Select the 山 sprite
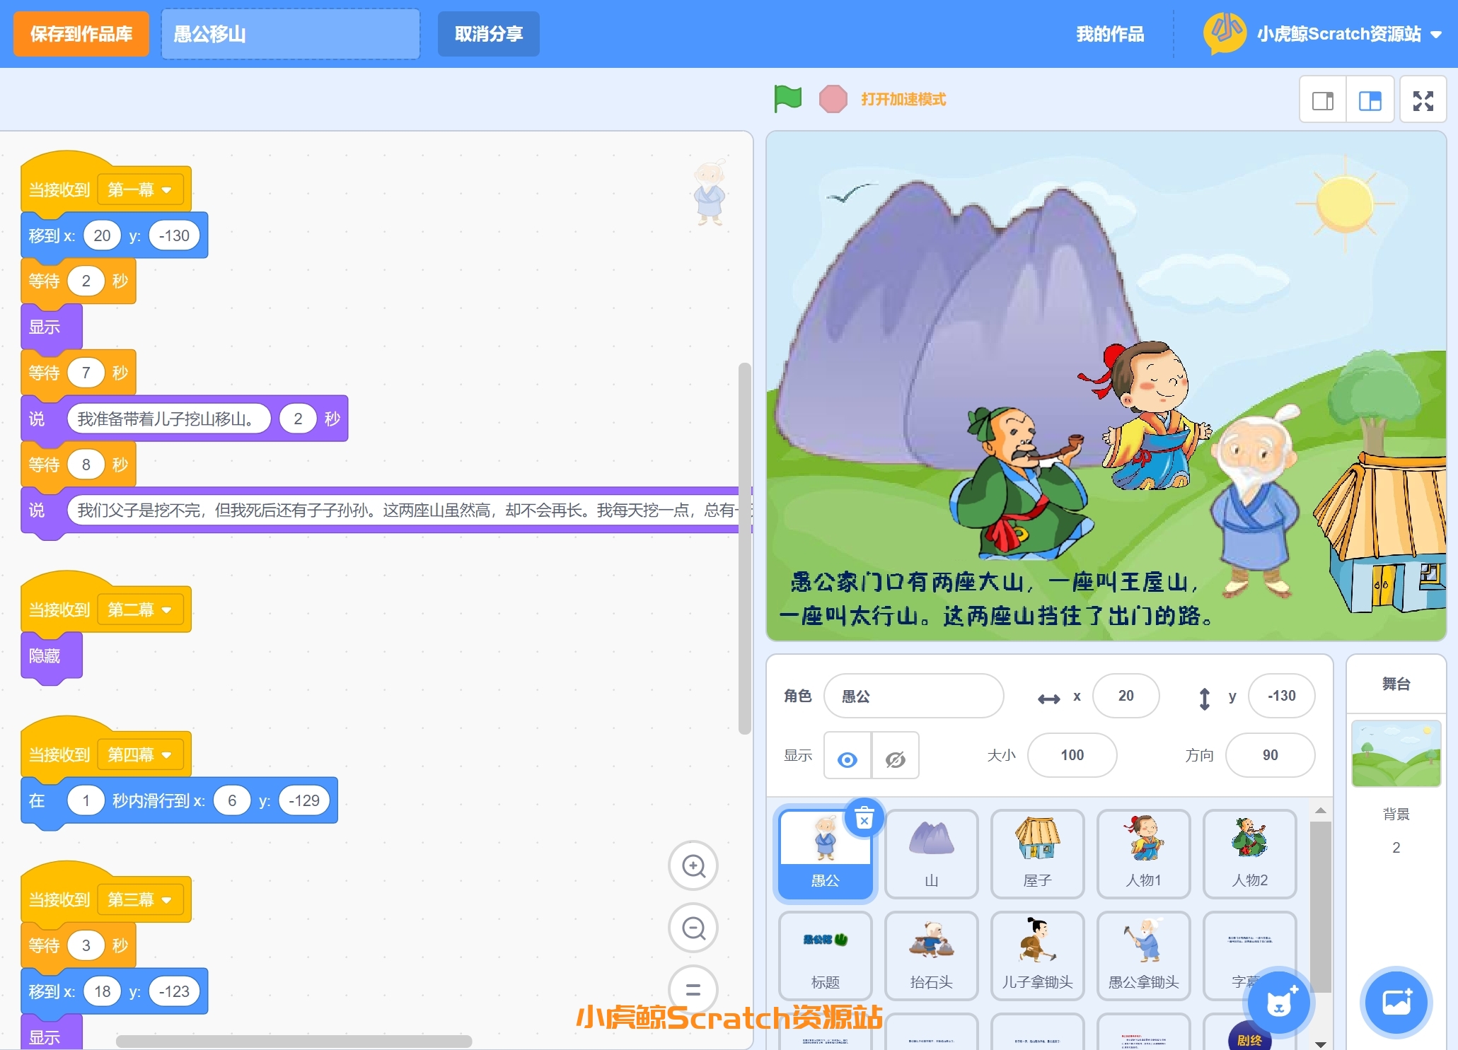This screenshot has width=1458, height=1050. coord(932,854)
